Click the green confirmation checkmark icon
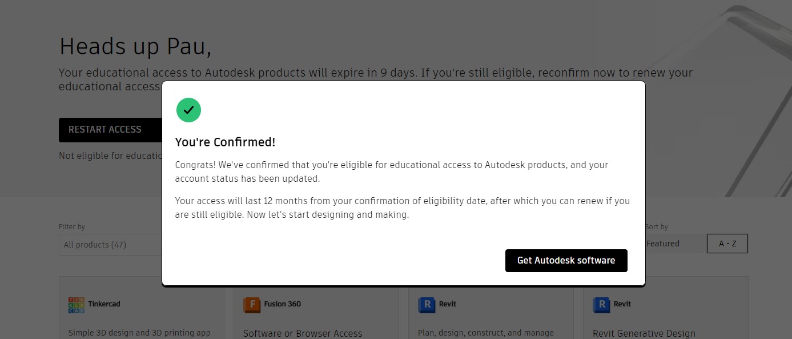Screen dimensions: 792x339 pos(188,110)
